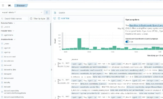Focus the Search field names input

click(x=14, y=19)
